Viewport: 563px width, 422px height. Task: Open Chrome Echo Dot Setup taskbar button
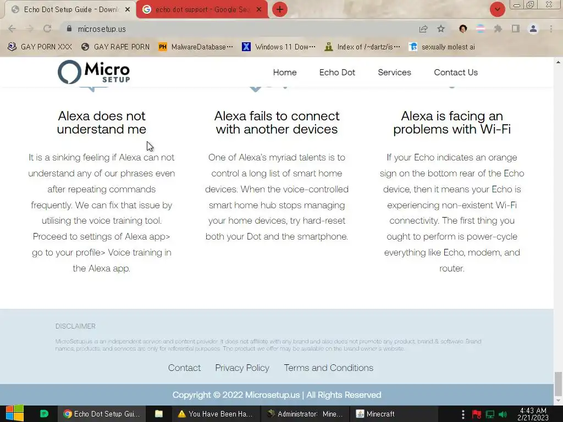[102, 414]
